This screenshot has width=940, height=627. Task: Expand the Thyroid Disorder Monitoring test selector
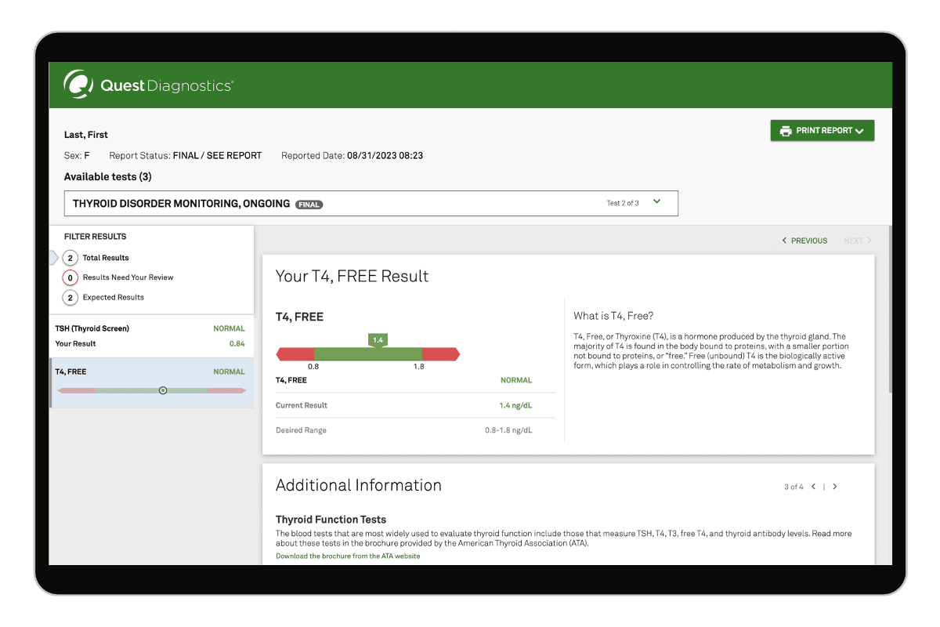click(x=371, y=204)
